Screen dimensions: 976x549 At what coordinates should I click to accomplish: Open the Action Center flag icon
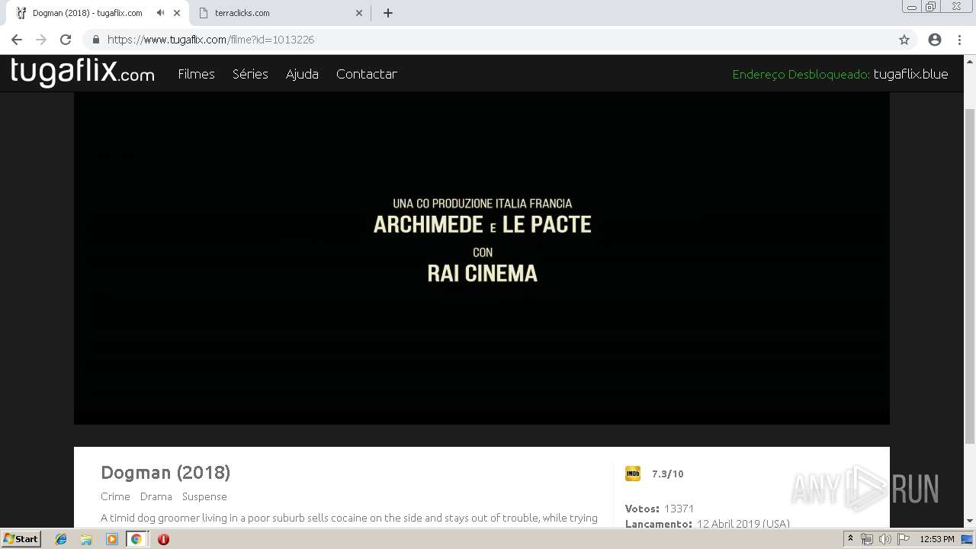[903, 539]
